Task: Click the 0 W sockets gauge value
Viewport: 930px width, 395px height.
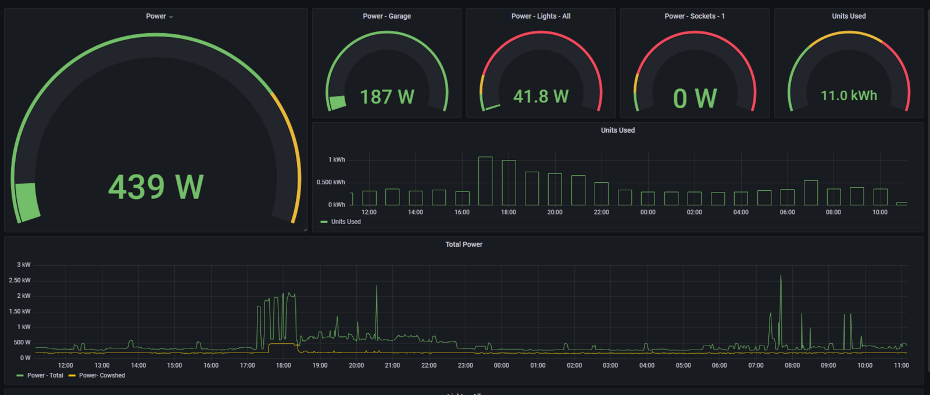Action: (x=695, y=98)
